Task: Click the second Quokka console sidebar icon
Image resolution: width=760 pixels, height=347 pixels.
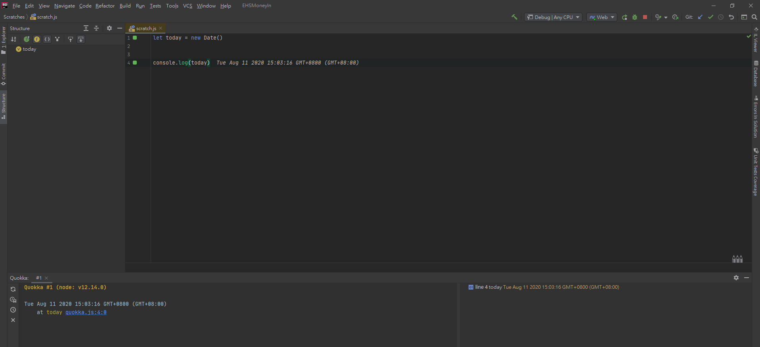Action: 13,299
